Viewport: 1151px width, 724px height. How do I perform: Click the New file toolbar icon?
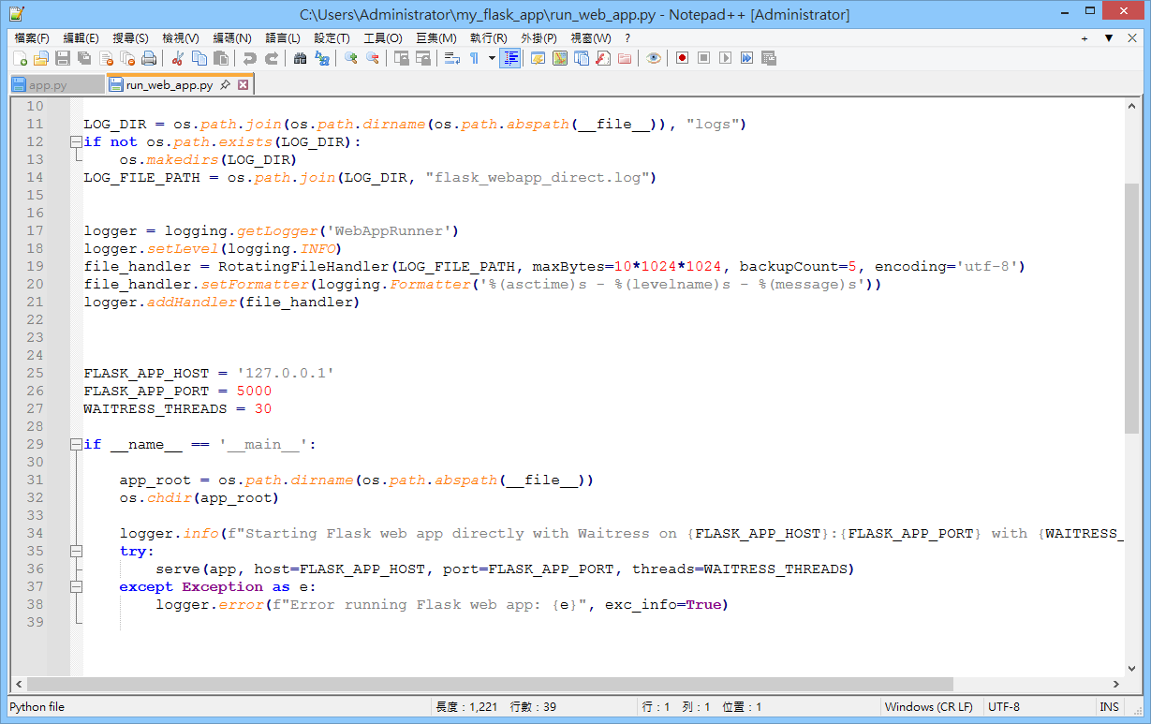pyautogui.click(x=19, y=58)
